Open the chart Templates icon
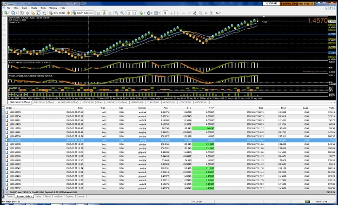The image size is (338, 205). point(156,13)
